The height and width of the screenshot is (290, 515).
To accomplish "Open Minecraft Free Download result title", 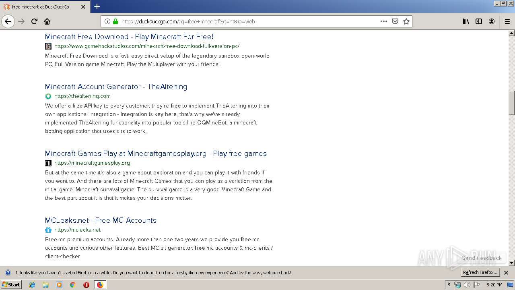I will pyautogui.click(x=129, y=37).
